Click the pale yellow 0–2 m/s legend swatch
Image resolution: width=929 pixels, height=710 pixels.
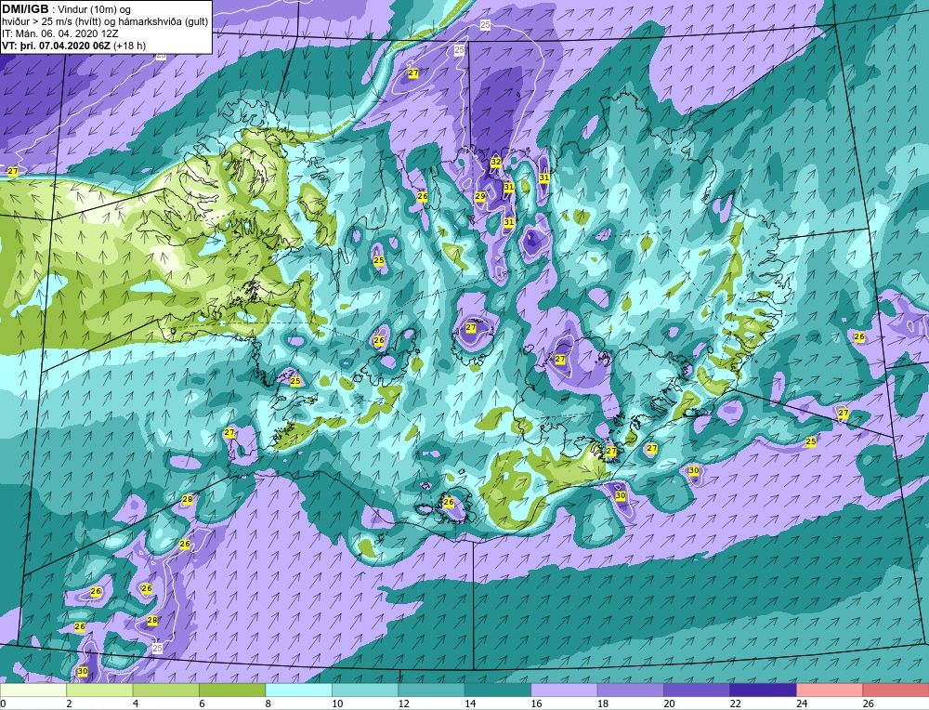tap(33, 690)
